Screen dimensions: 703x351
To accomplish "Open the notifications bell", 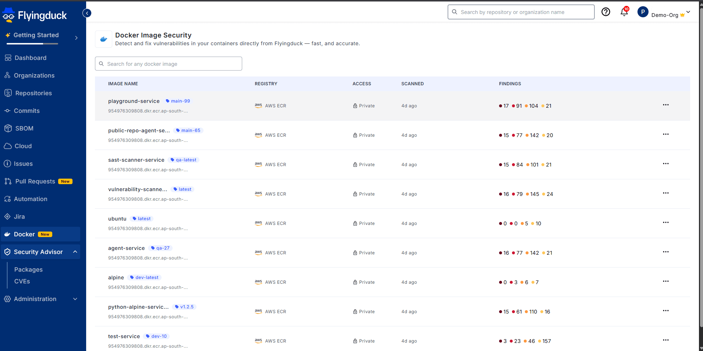I will coord(623,12).
